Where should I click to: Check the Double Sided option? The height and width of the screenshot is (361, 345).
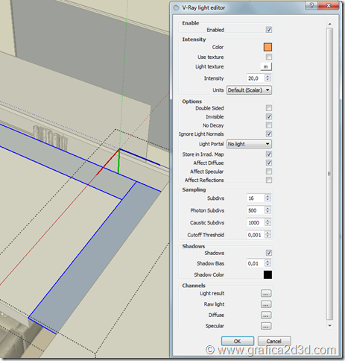(x=269, y=108)
